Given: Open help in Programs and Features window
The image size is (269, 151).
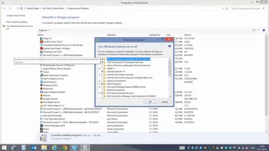Looking at the screenshot, I should [x=264, y=30].
